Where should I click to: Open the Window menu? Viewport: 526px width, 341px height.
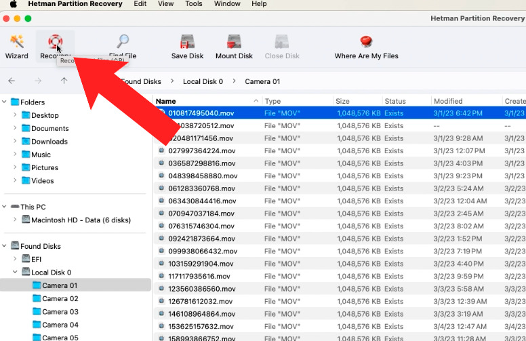(227, 4)
